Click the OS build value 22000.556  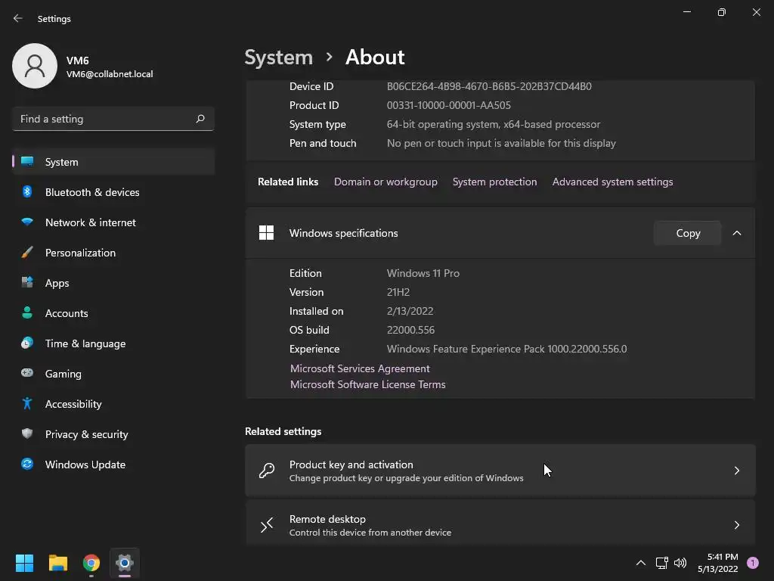410,330
